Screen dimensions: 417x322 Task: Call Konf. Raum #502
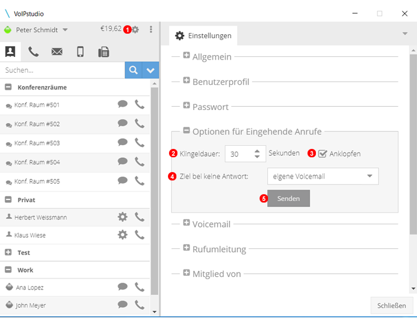point(140,124)
